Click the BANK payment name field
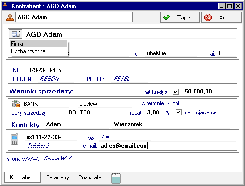 click(46, 104)
